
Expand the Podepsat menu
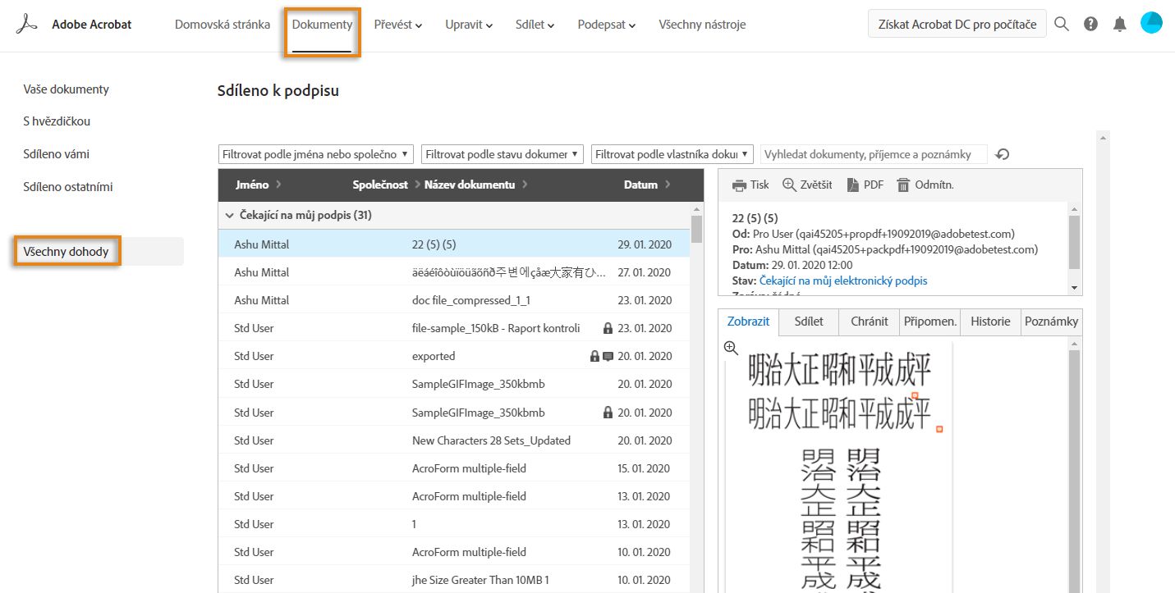click(607, 25)
